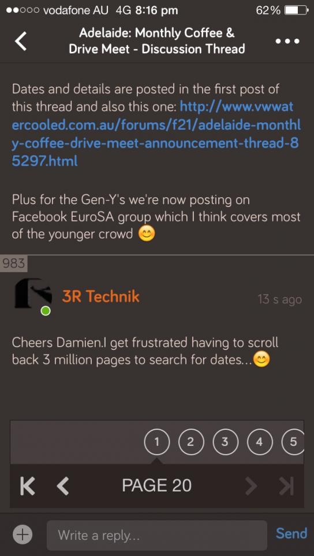Tap the Send button
This screenshot has width=314, height=556.
coord(291,534)
